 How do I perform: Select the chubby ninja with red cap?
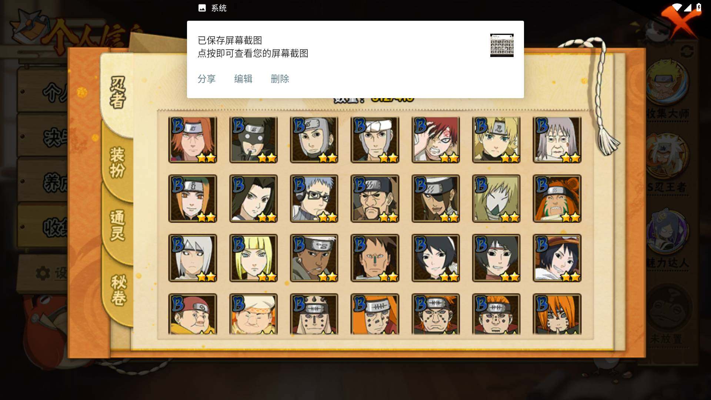[x=193, y=314]
